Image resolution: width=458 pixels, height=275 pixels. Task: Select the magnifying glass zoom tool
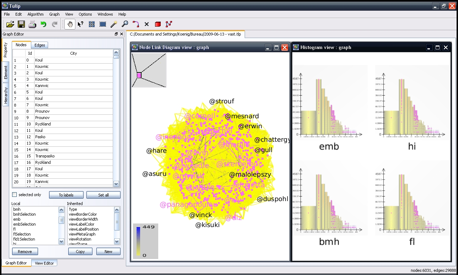pyautogui.click(x=125, y=24)
